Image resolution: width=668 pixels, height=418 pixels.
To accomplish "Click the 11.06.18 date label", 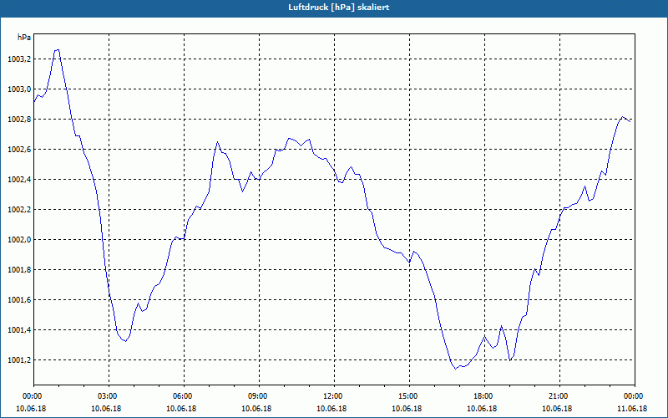I will click(x=632, y=409).
